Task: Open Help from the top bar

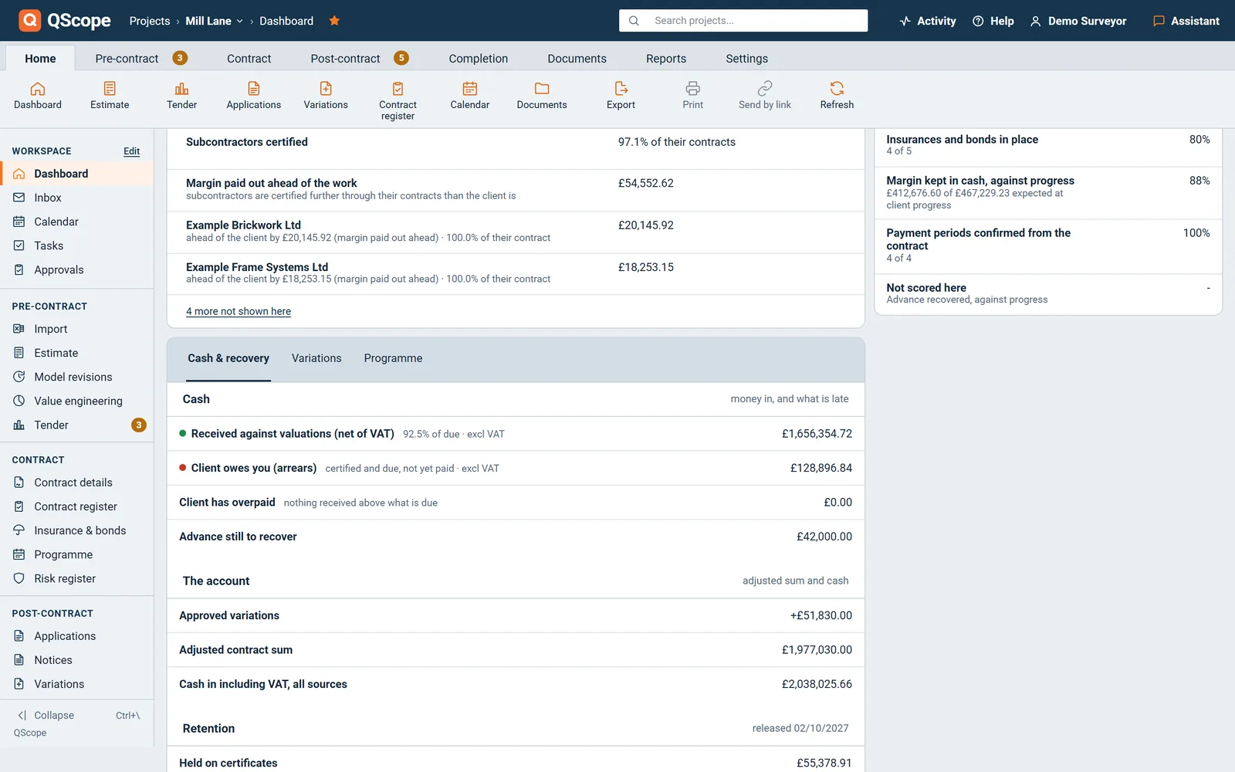Action: 993,21
